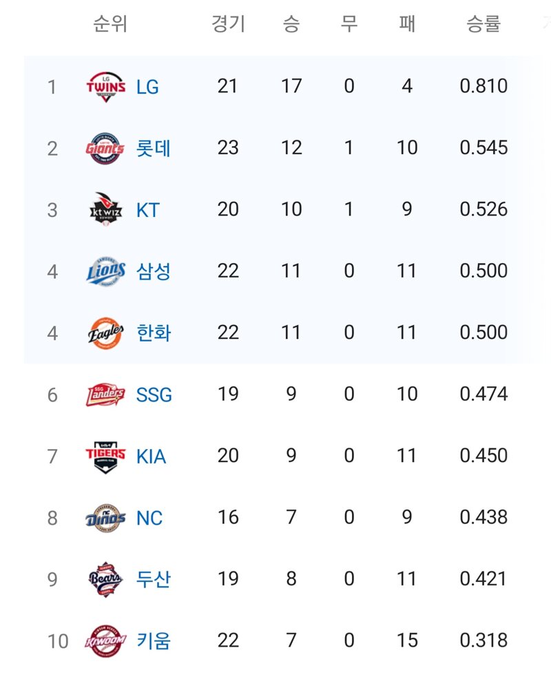Click the Kiwoom Heroes team logo
This screenshot has width=551, height=688.
(x=105, y=641)
